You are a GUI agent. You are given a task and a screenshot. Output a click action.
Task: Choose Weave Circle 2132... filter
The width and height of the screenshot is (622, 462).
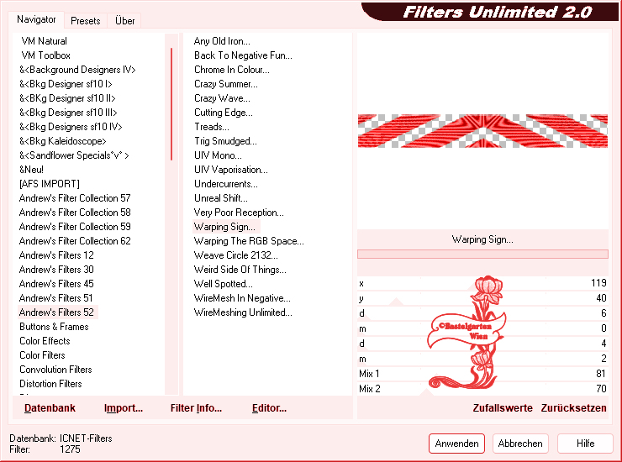235,255
